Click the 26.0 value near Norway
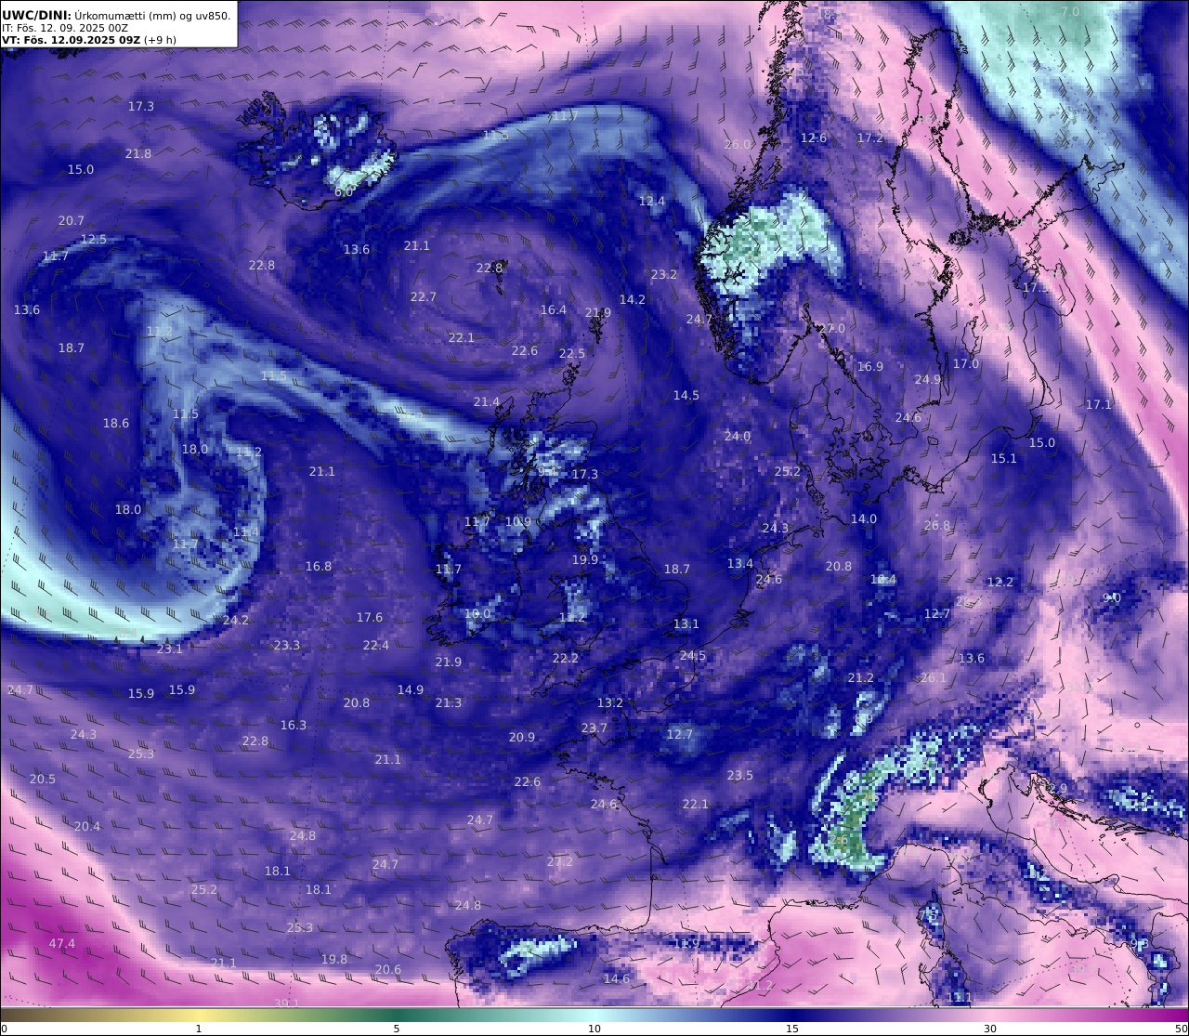1189x1036 pixels. (738, 144)
